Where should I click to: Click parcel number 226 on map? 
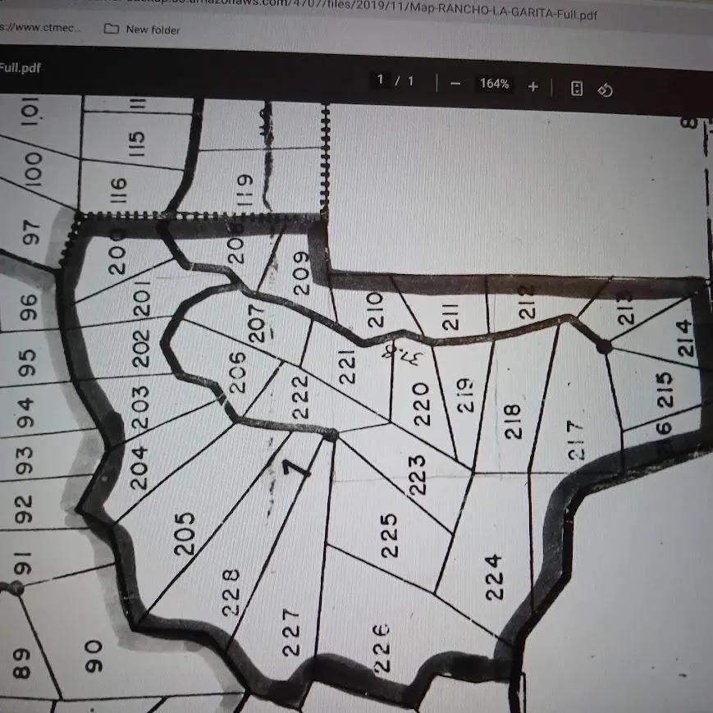[381, 647]
